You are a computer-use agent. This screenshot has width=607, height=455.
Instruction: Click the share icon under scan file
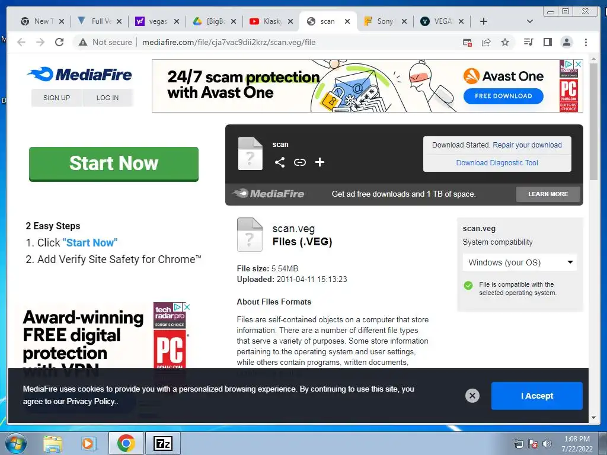(280, 162)
